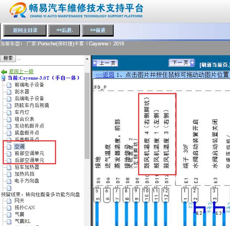Image resolution: width=230 pixels, height=226 pixels.
Task: Click the 蒸发器温度, 前部 diagram label
Action: click(117, 144)
